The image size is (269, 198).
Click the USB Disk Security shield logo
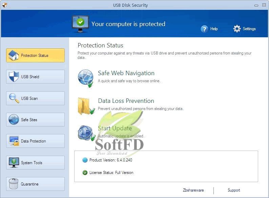[x=5, y=5]
